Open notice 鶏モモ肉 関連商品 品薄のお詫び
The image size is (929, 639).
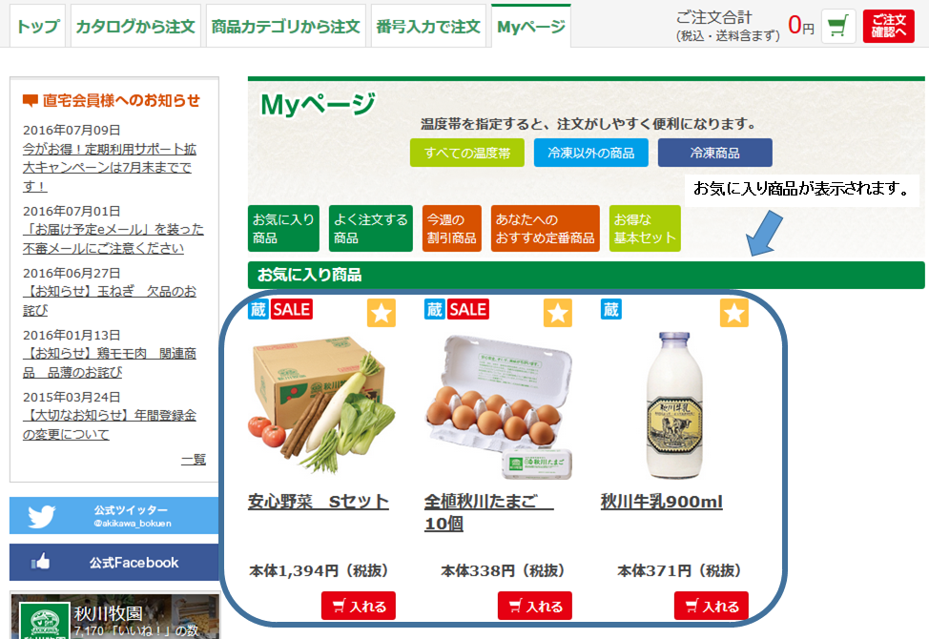[x=110, y=363]
